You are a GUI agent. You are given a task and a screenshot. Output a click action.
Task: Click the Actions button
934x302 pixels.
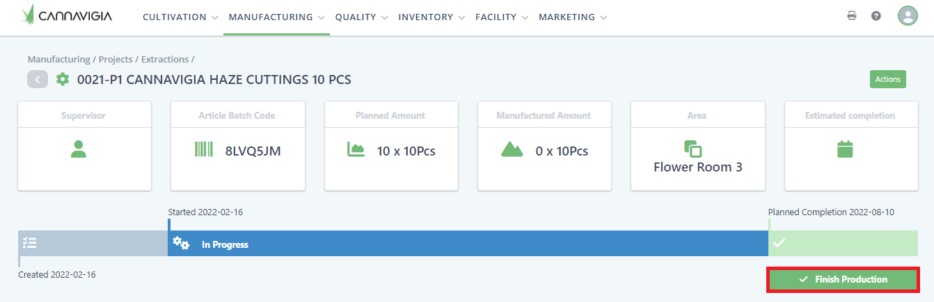coord(887,79)
